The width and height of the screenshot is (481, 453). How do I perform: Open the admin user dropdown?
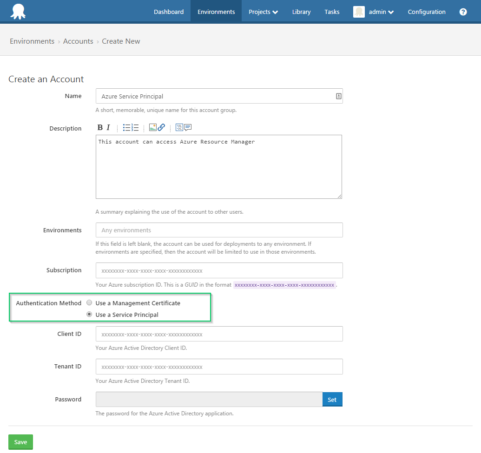[x=379, y=12]
